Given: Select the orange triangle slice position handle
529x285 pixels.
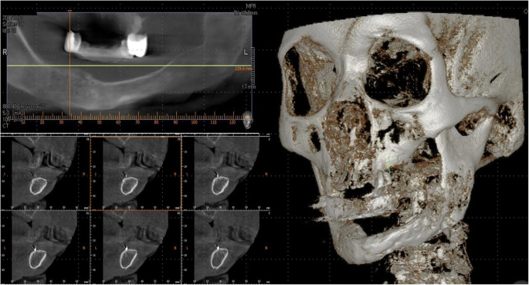Looking at the screenshot, I should coord(70,12).
